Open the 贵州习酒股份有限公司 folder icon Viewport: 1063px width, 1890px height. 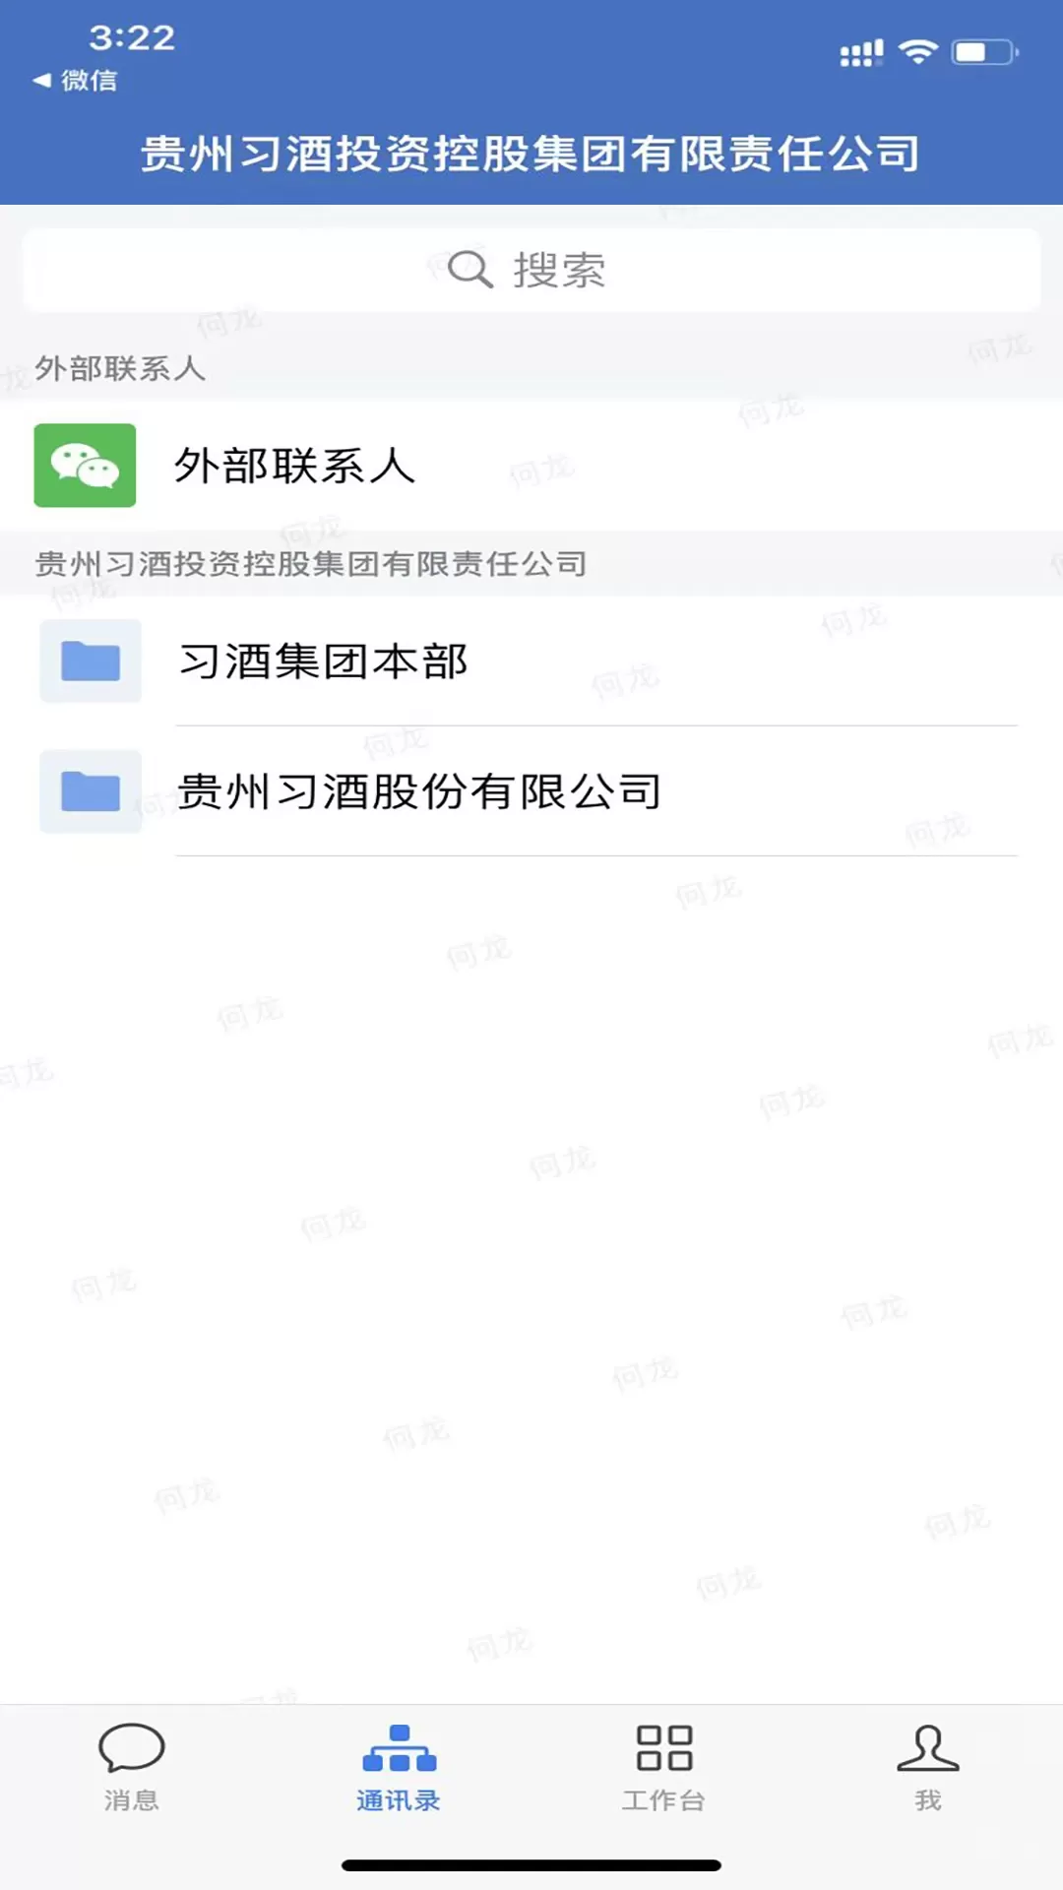click(91, 791)
